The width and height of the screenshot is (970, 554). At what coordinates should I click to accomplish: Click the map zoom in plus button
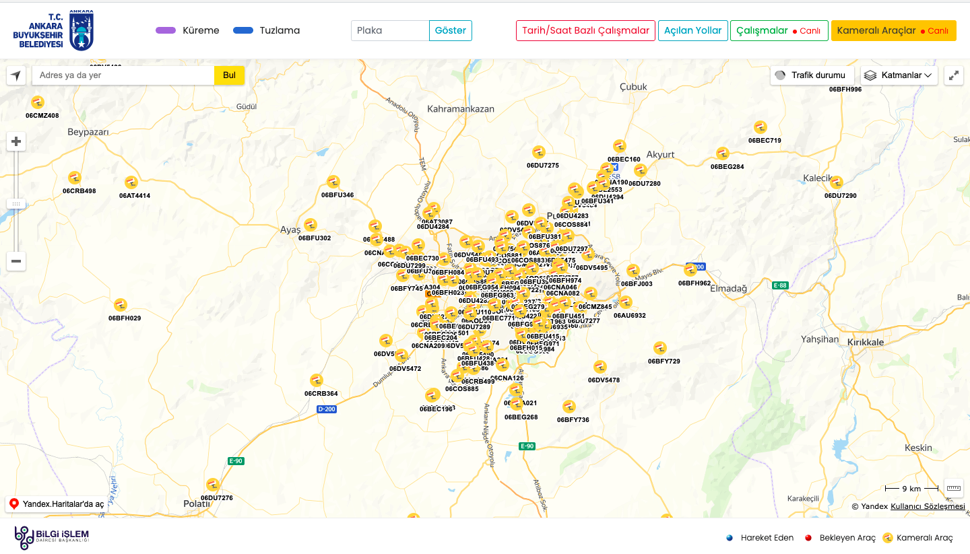[16, 142]
